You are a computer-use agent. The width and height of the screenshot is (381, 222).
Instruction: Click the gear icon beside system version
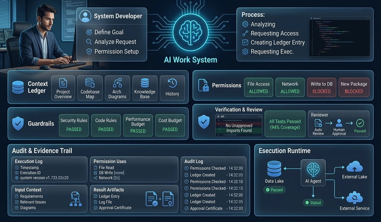(17, 178)
